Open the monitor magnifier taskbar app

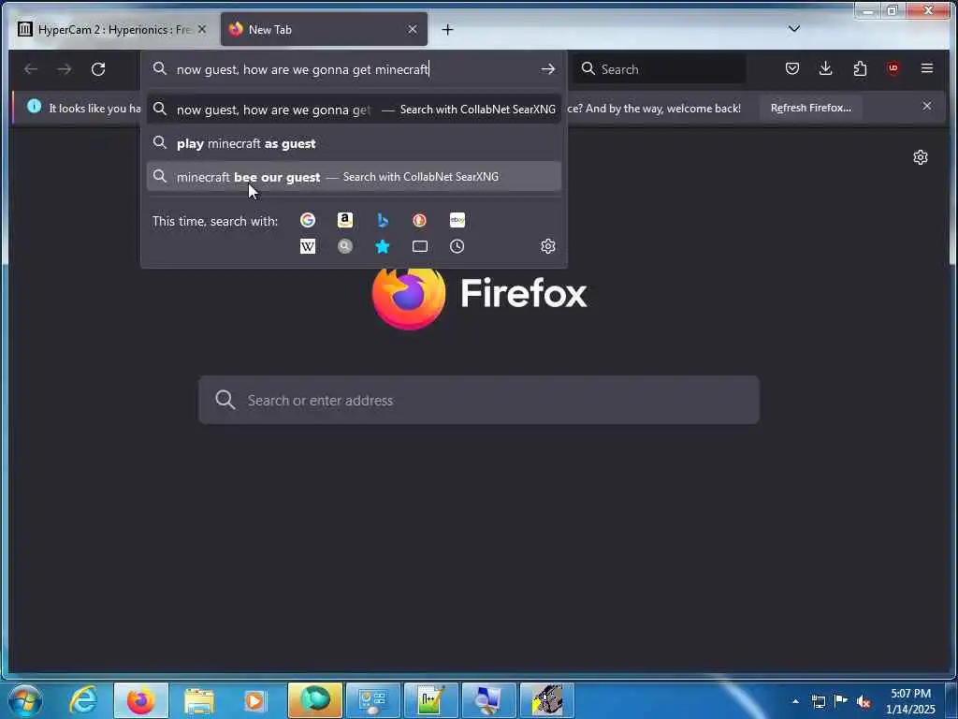click(488, 700)
